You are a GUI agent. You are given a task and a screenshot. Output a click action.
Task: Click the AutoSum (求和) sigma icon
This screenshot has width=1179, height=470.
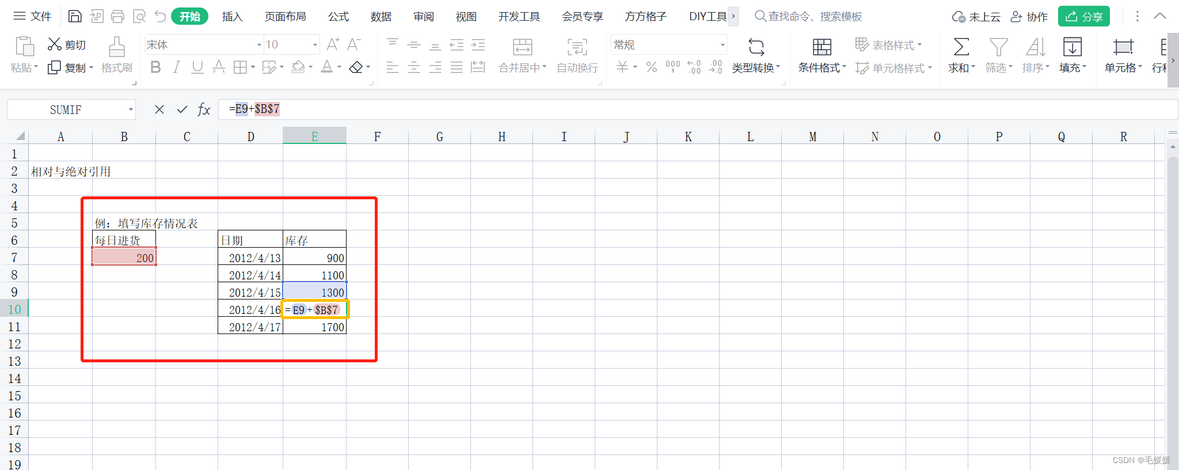pyautogui.click(x=961, y=47)
